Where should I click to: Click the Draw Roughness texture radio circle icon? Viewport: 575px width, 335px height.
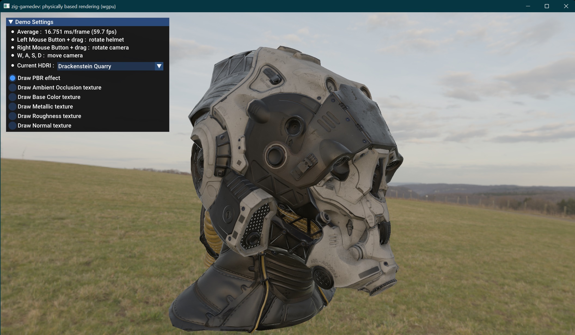click(13, 116)
